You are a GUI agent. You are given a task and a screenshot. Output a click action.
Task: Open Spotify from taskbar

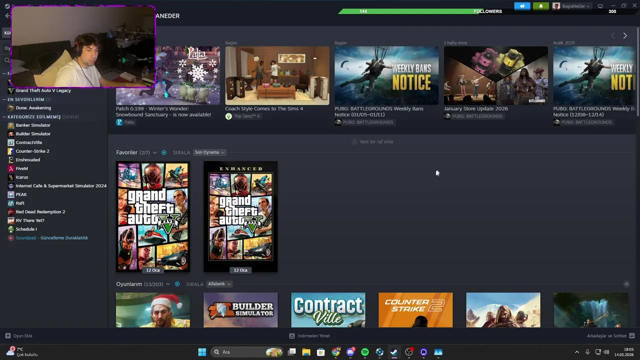point(365,352)
